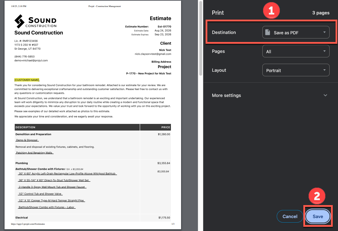Click the red number 2 badge
This screenshot has height=231, width=338.
[x=317, y=197]
